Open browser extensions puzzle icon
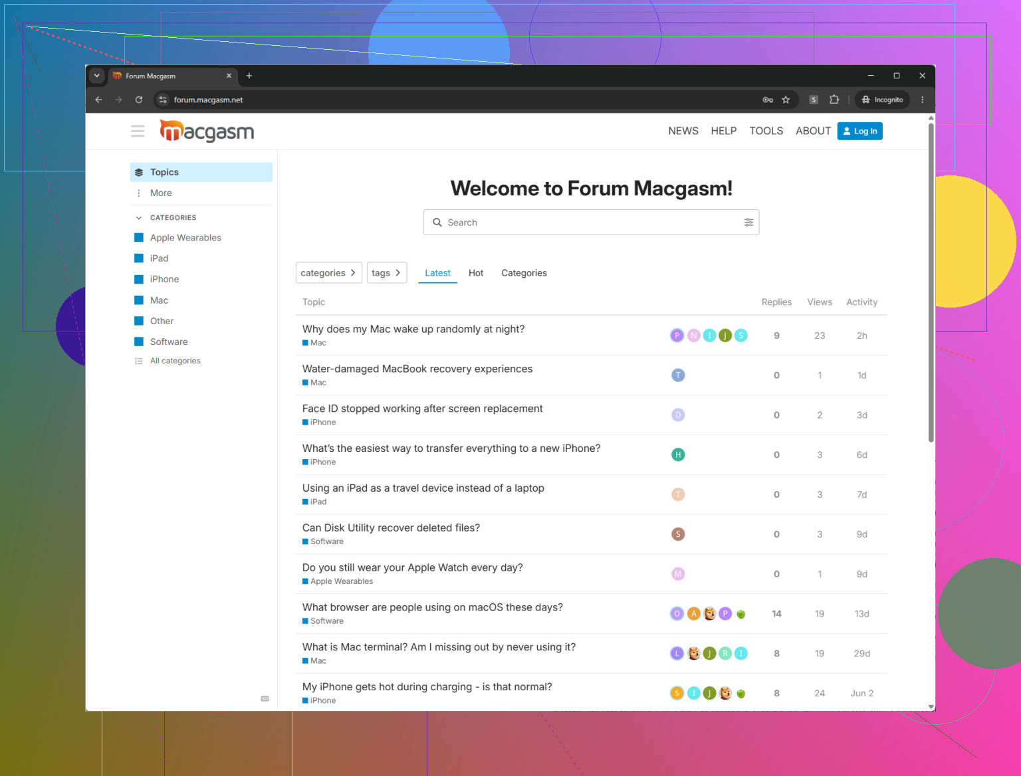This screenshot has width=1021, height=776. coord(834,100)
